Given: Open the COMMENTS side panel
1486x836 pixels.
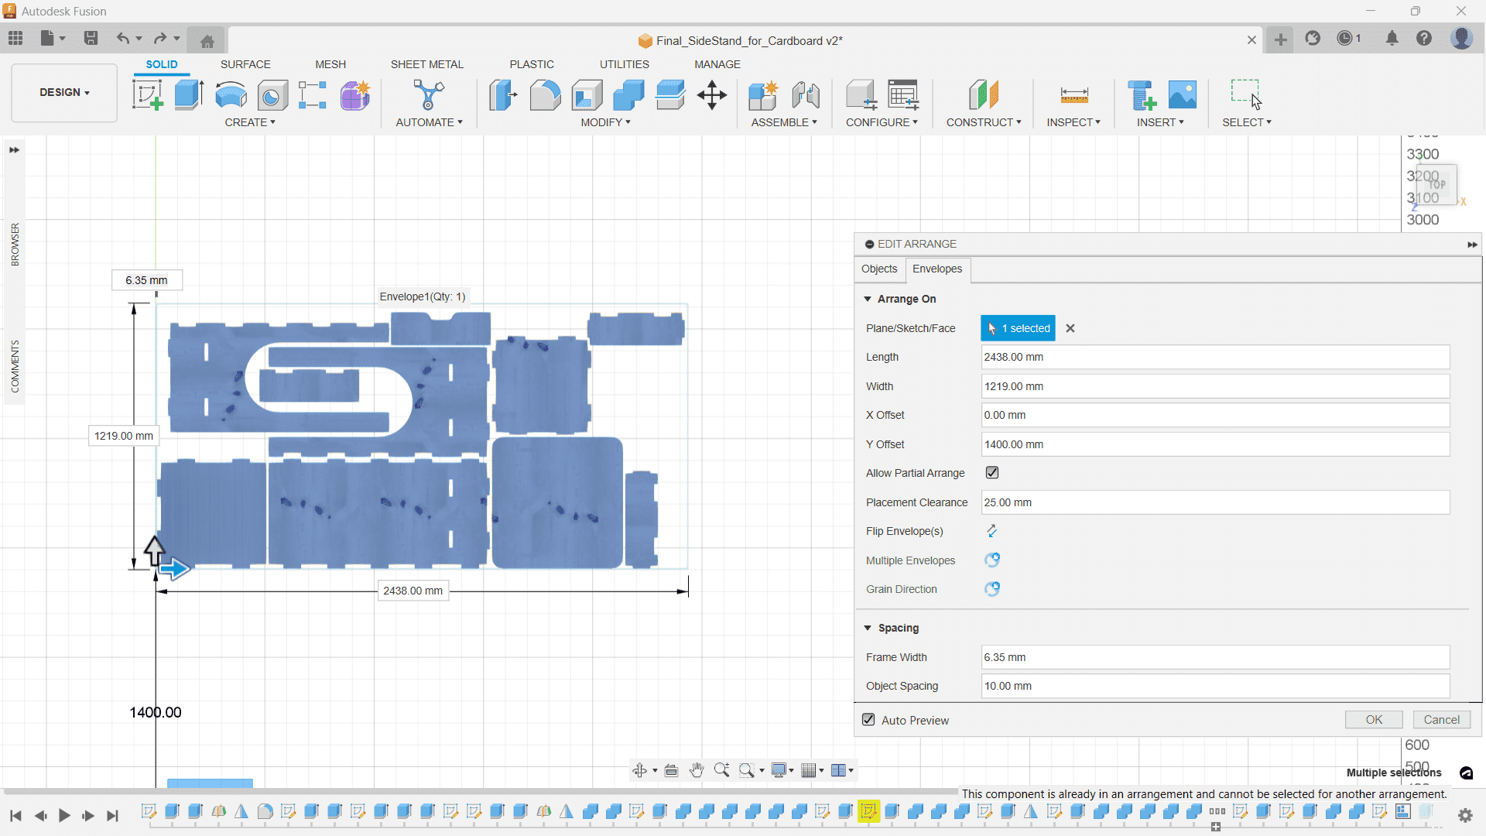Looking at the screenshot, I should 15,366.
